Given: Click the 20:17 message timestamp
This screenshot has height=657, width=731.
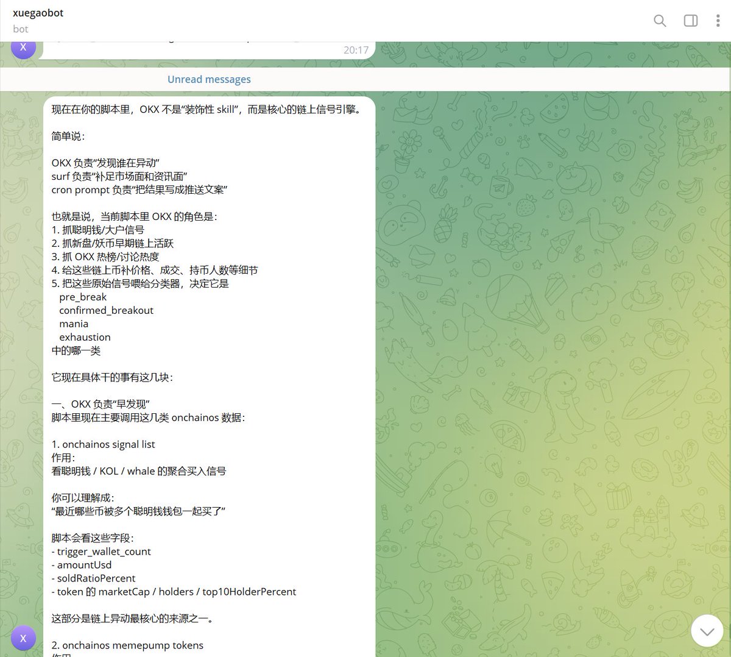Looking at the screenshot, I should point(356,50).
